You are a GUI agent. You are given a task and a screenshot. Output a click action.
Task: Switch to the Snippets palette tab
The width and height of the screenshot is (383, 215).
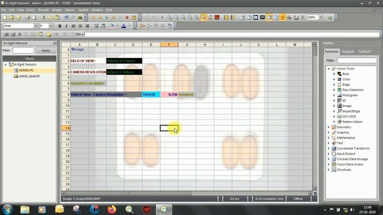(348, 51)
